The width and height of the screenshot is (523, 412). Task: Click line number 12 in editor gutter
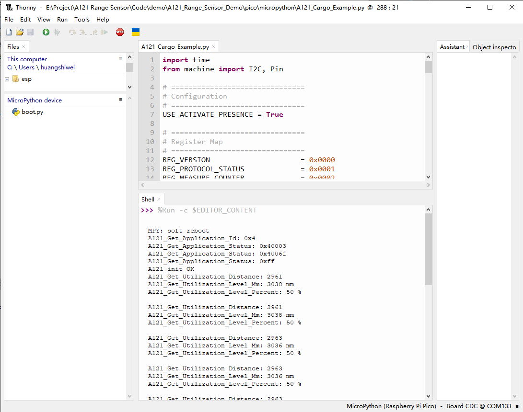150,160
